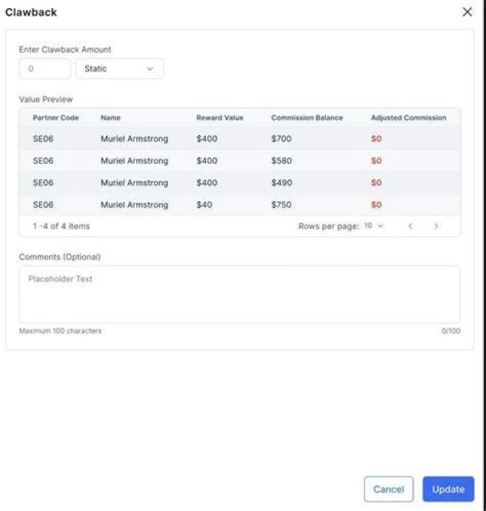Screen dimensions: 486x511
Task: Select the row with $490 commission balance
Action: pos(240,183)
